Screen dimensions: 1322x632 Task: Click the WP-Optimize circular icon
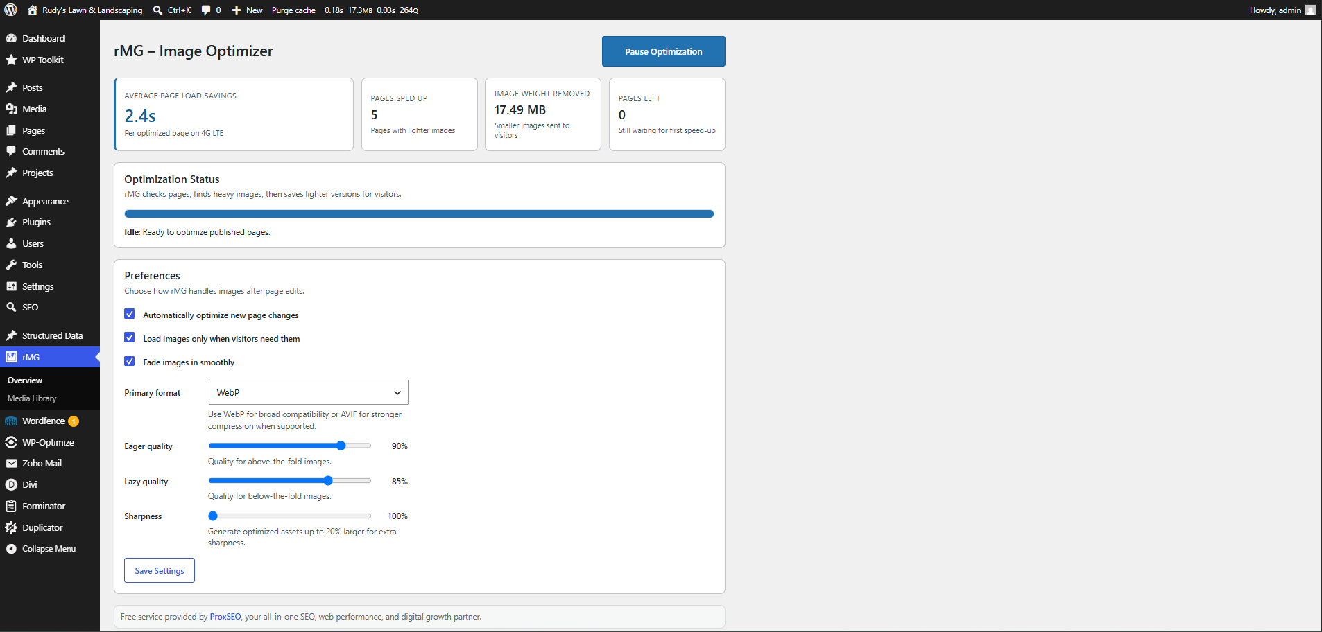[x=11, y=442]
